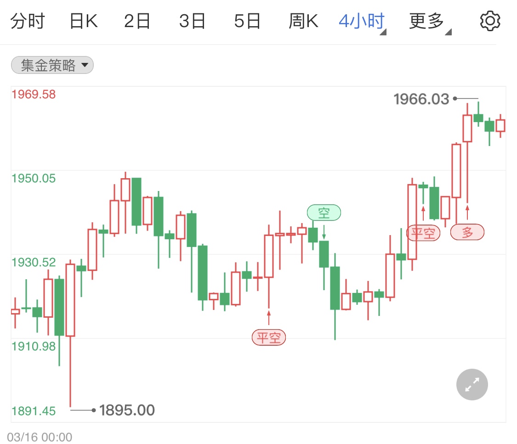Click the fullscreen expand chart button
Viewport: 517px width, 444px height.
pos(472,384)
